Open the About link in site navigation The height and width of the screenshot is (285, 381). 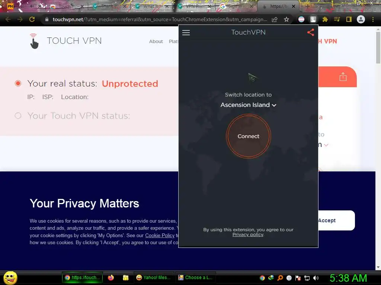pyautogui.click(x=156, y=42)
